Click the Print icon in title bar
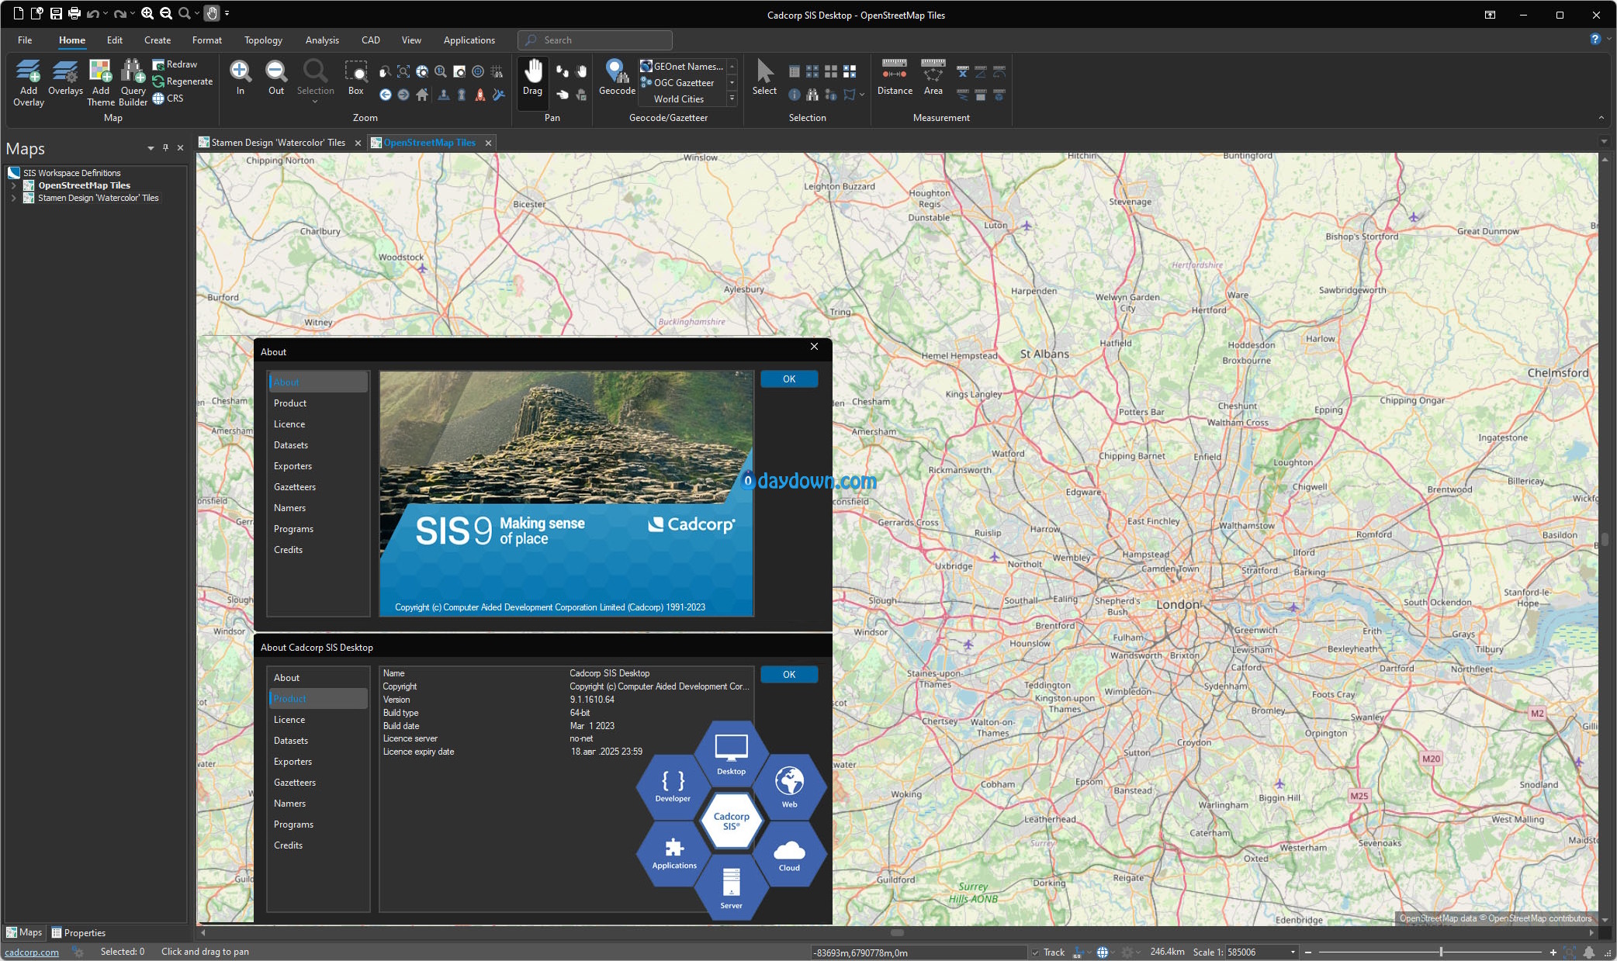 [x=74, y=13]
